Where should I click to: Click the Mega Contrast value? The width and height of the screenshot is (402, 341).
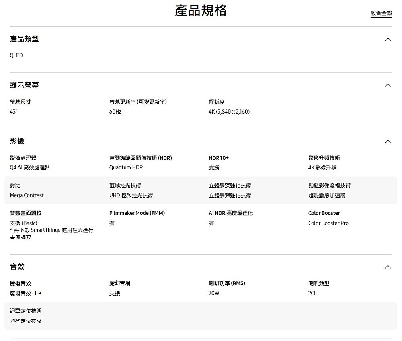click(27, 195)
